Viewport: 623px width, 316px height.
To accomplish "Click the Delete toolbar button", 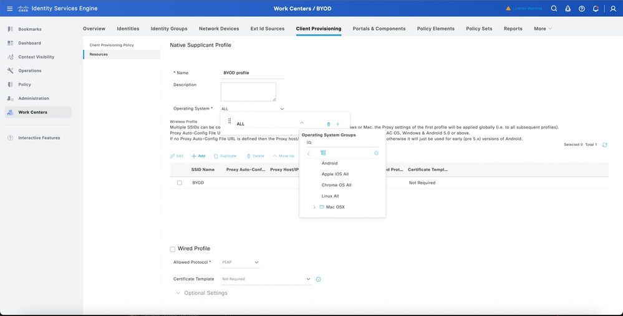I will (x=255, y=156).
